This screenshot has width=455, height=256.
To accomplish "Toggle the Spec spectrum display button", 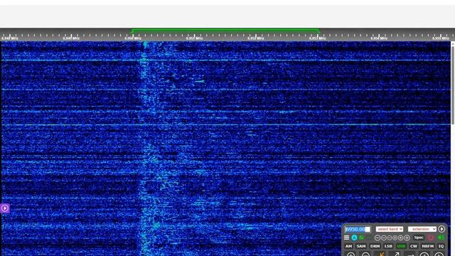I will click(419, 238).
